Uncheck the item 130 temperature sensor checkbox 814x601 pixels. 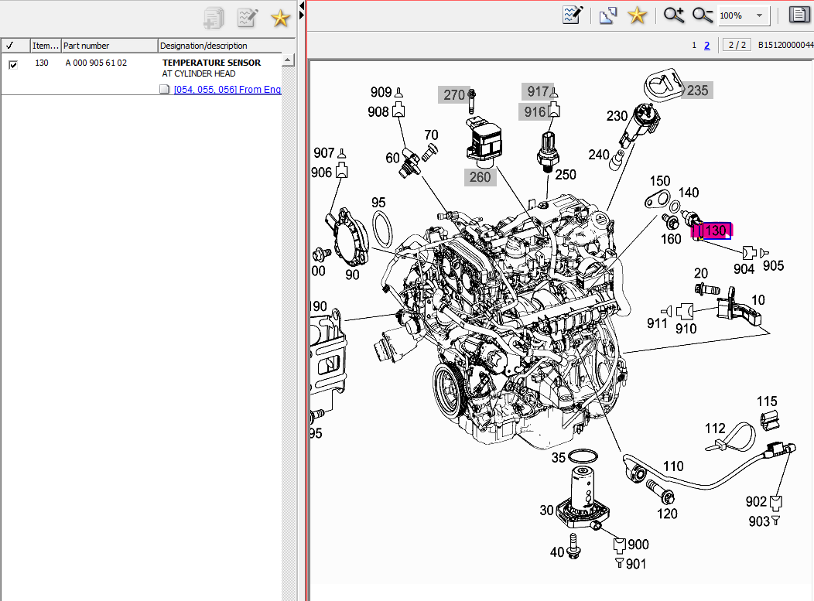(12, 65)
